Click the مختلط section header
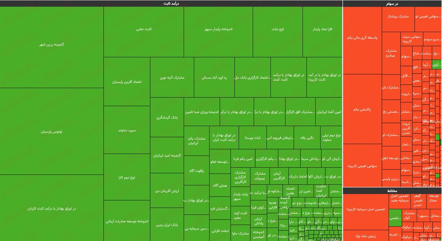This screenshot has height=241, width=442. coord(392,191)
